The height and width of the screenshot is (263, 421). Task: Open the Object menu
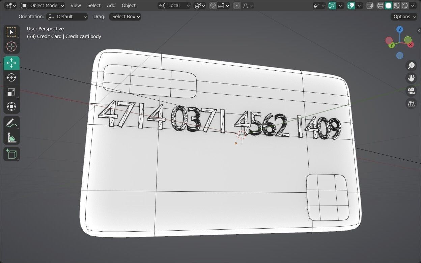129,5
